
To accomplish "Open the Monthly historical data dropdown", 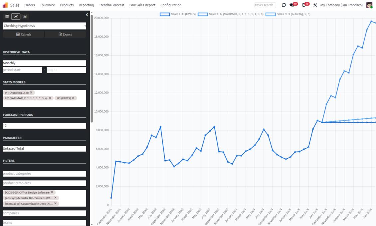I will pos(44,63).
